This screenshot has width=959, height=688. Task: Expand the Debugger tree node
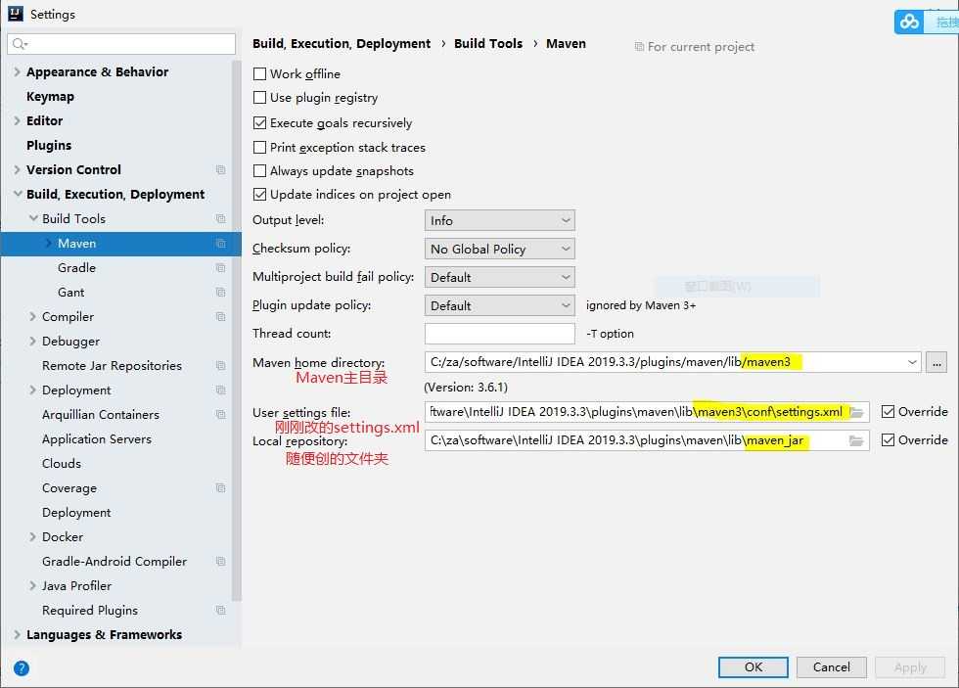[33, 342]
